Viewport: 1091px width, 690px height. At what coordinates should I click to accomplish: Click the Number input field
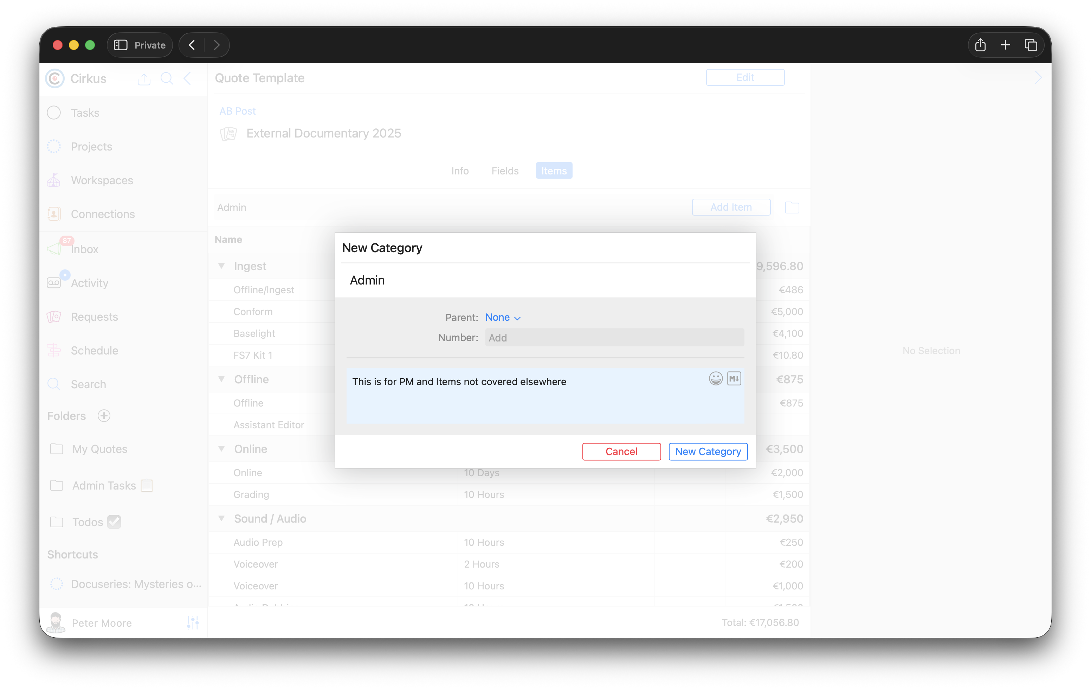(614, 338)
